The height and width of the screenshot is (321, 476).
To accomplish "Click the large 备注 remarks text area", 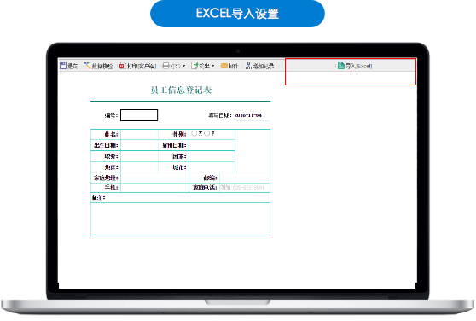I will point(180,219).
